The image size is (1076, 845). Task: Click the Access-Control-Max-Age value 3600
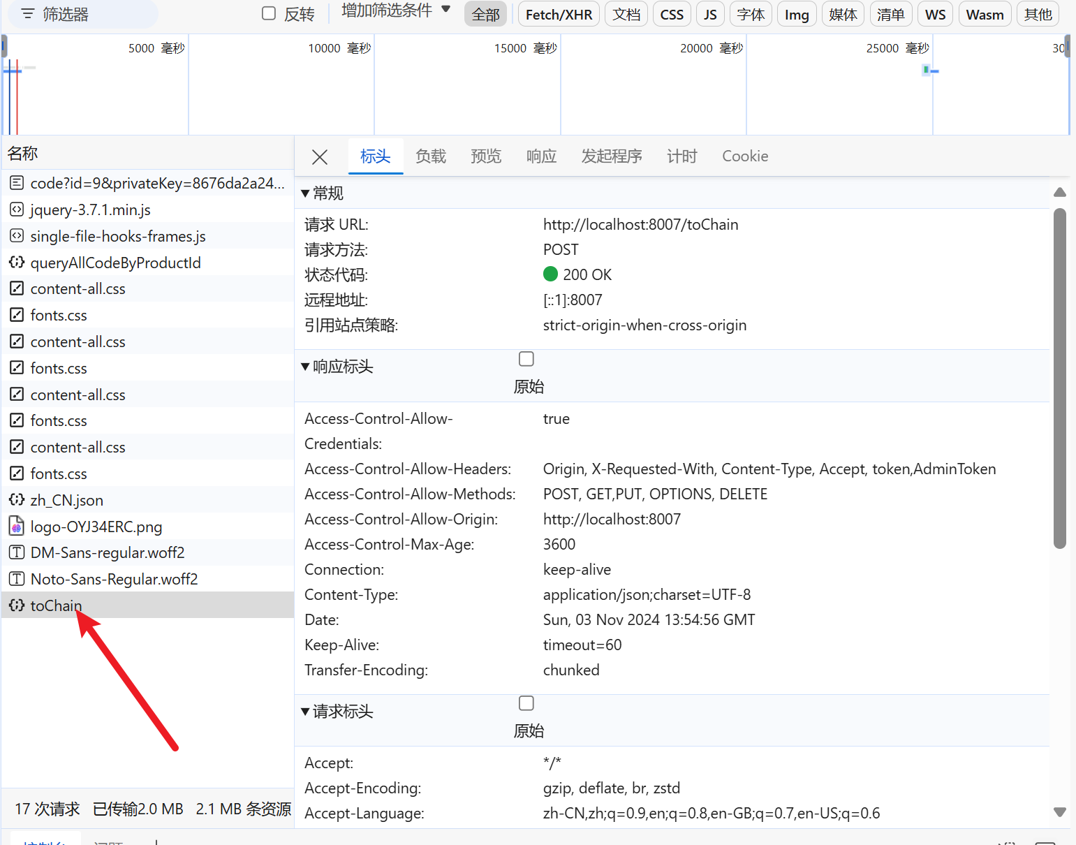(x=559, y=545)
